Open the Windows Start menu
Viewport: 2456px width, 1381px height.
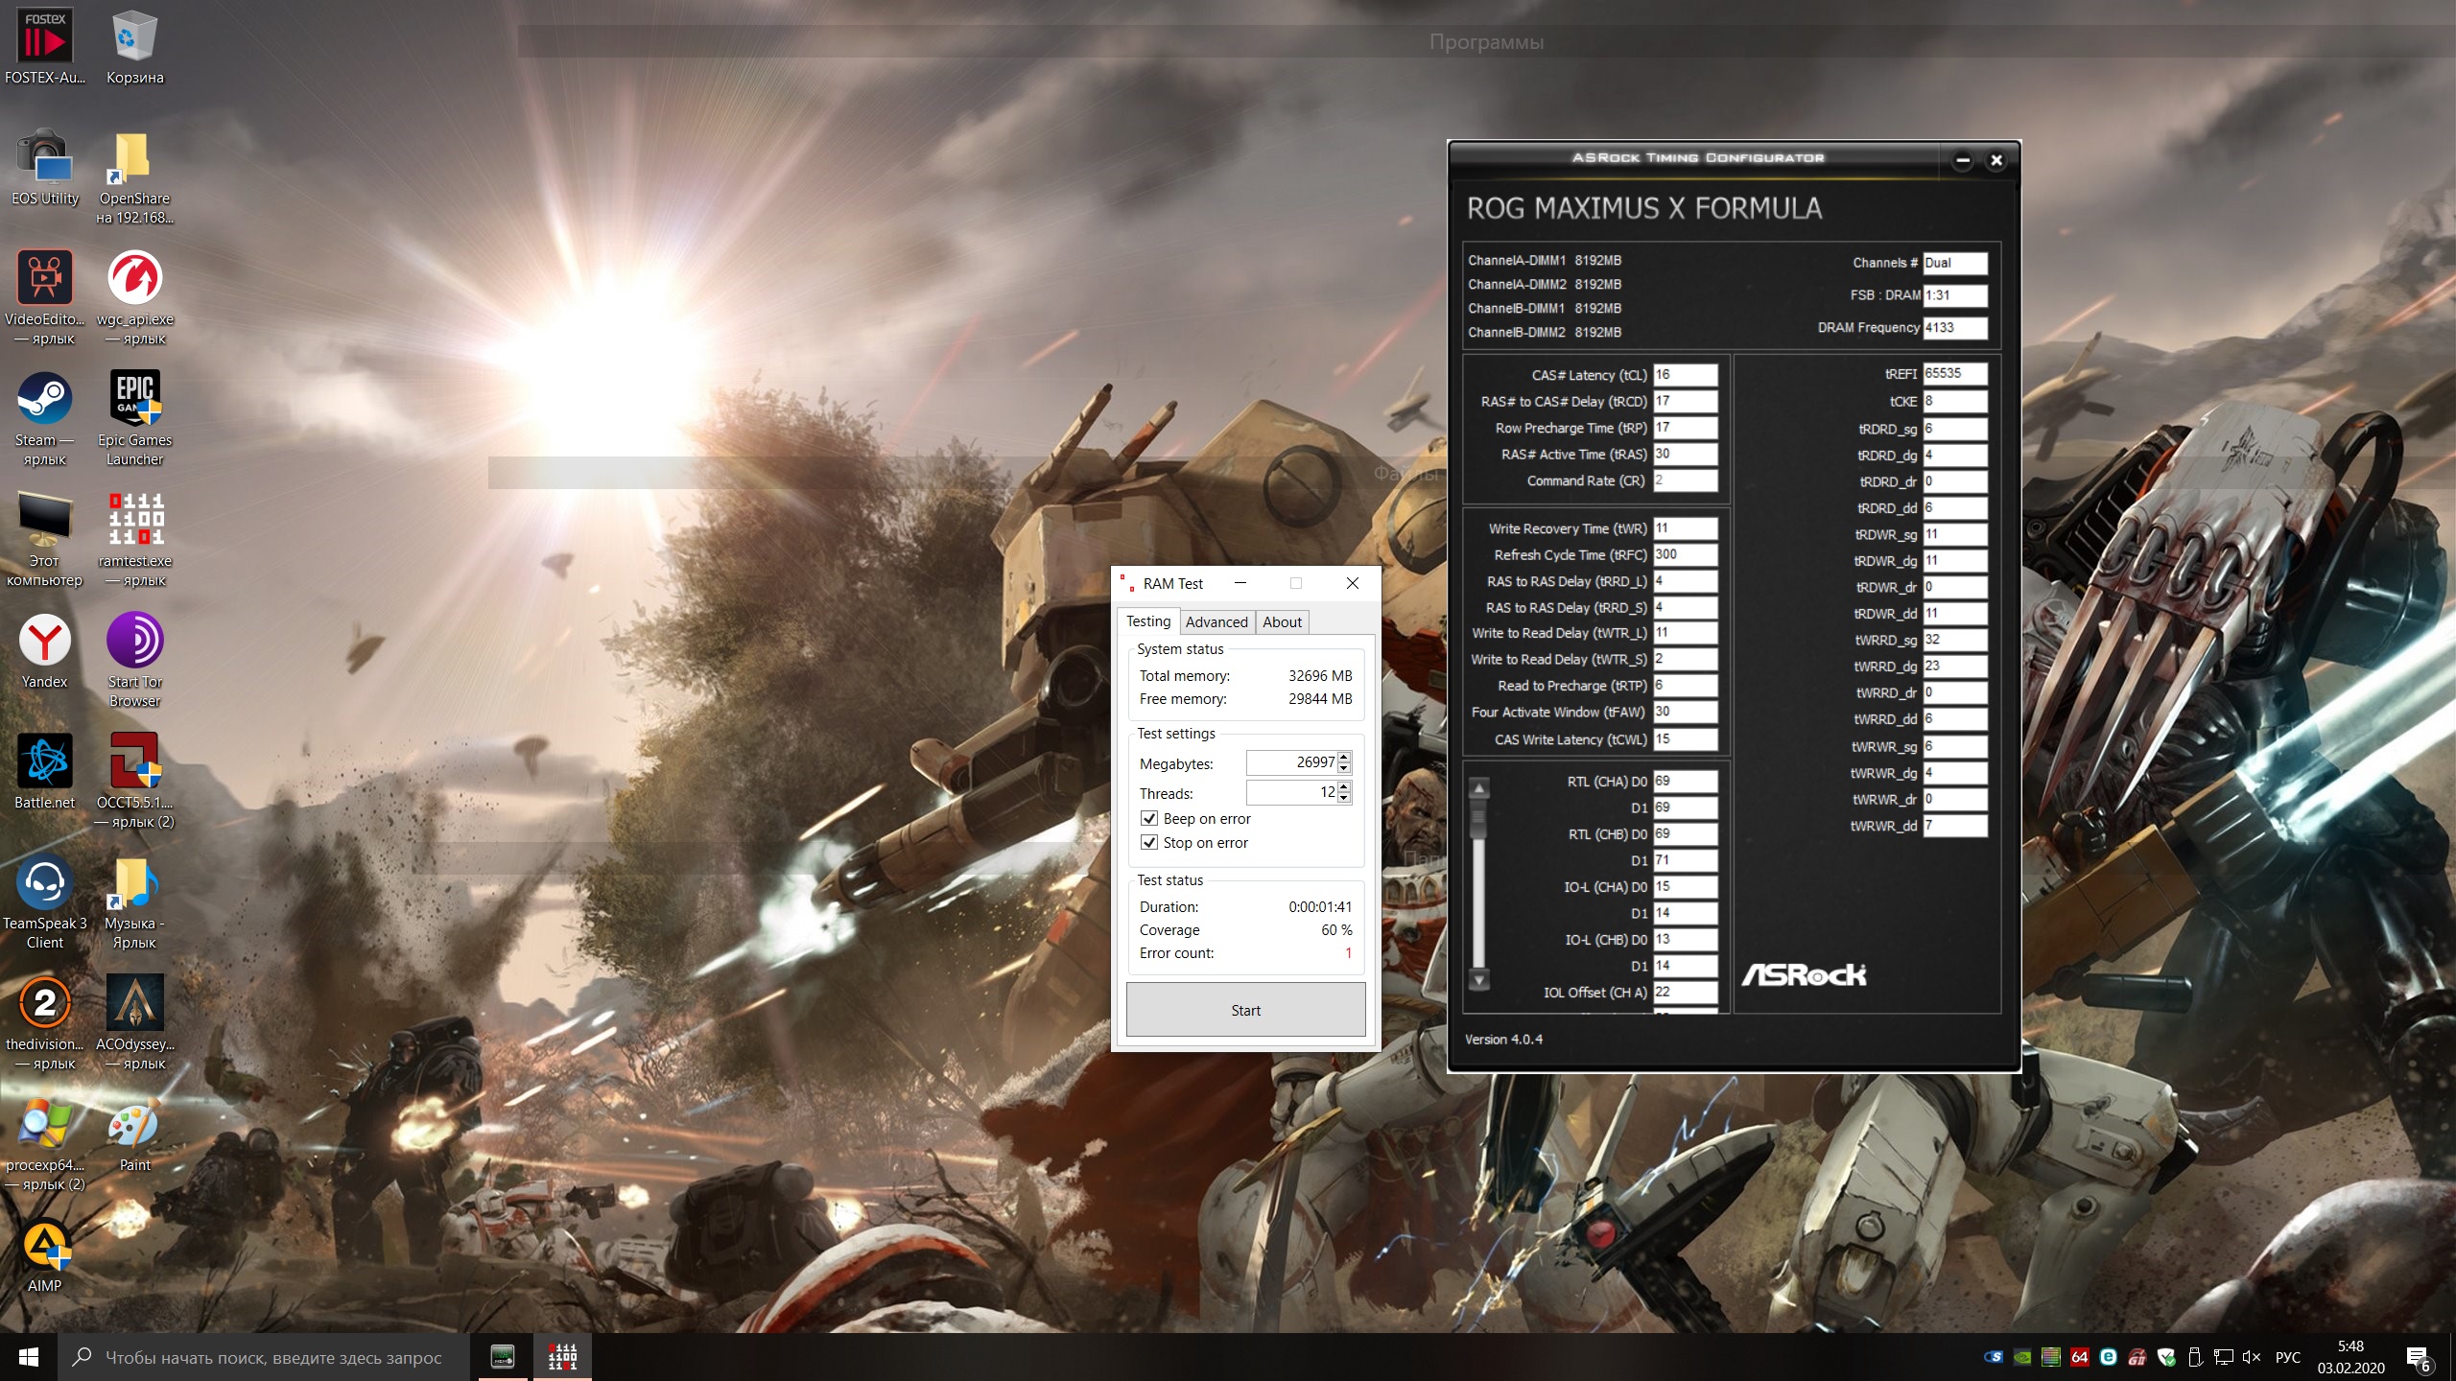29,1356
